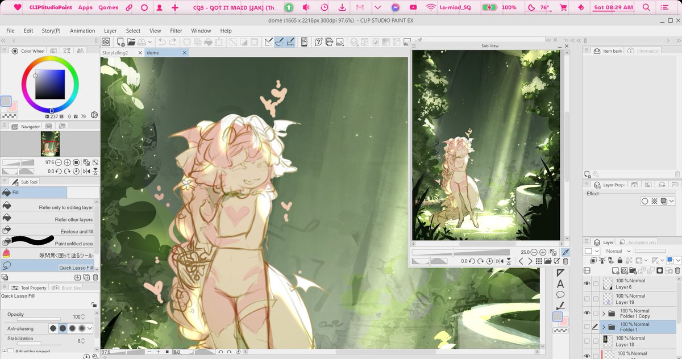Click the Fill toolbar icon
This screenshot has height=359, width=682.
(x=209, y=42)
